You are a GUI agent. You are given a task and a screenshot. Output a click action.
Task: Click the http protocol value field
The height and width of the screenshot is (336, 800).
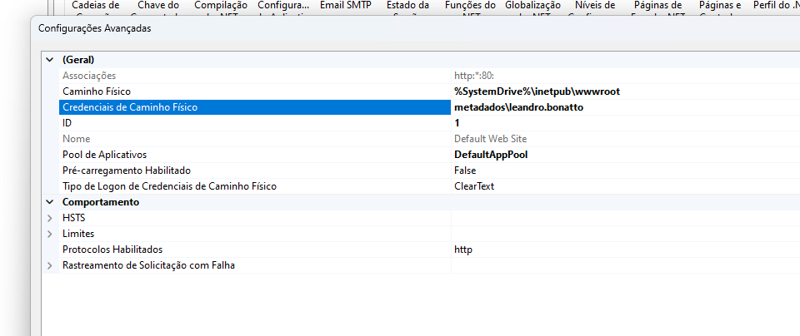click(463, 250)
